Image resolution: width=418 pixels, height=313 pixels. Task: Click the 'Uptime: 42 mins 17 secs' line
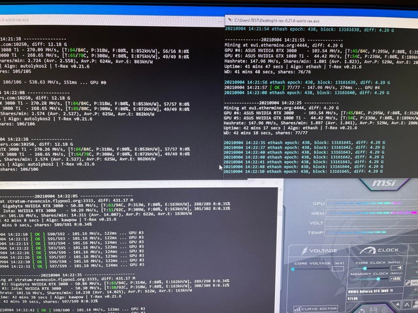(290, 128)
